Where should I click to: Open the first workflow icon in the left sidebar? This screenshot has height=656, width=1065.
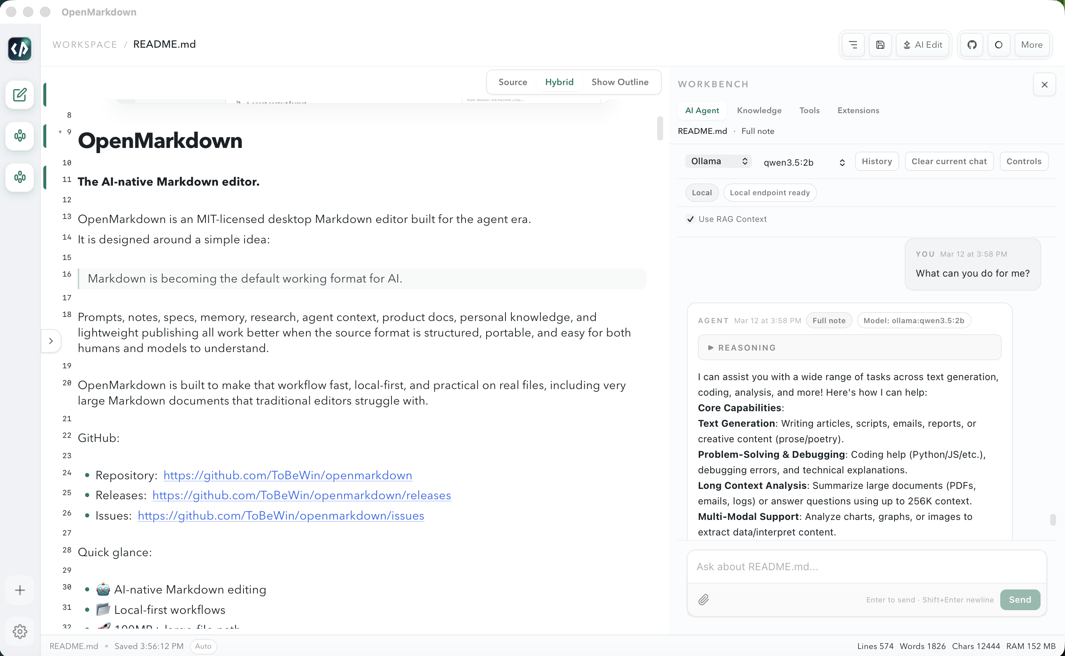pos(20,136)
